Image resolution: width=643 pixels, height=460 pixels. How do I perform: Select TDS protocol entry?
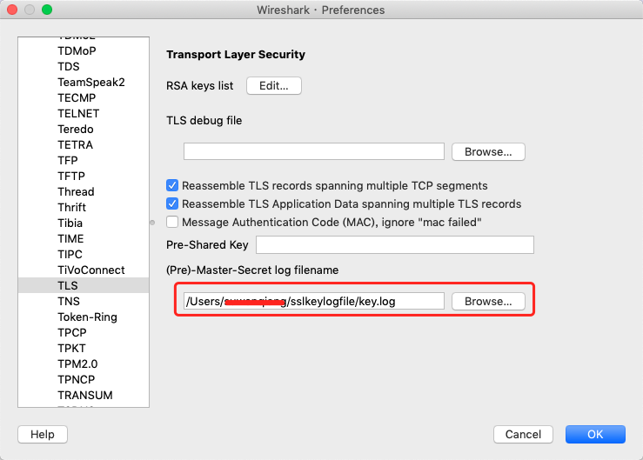coord(84,66)
